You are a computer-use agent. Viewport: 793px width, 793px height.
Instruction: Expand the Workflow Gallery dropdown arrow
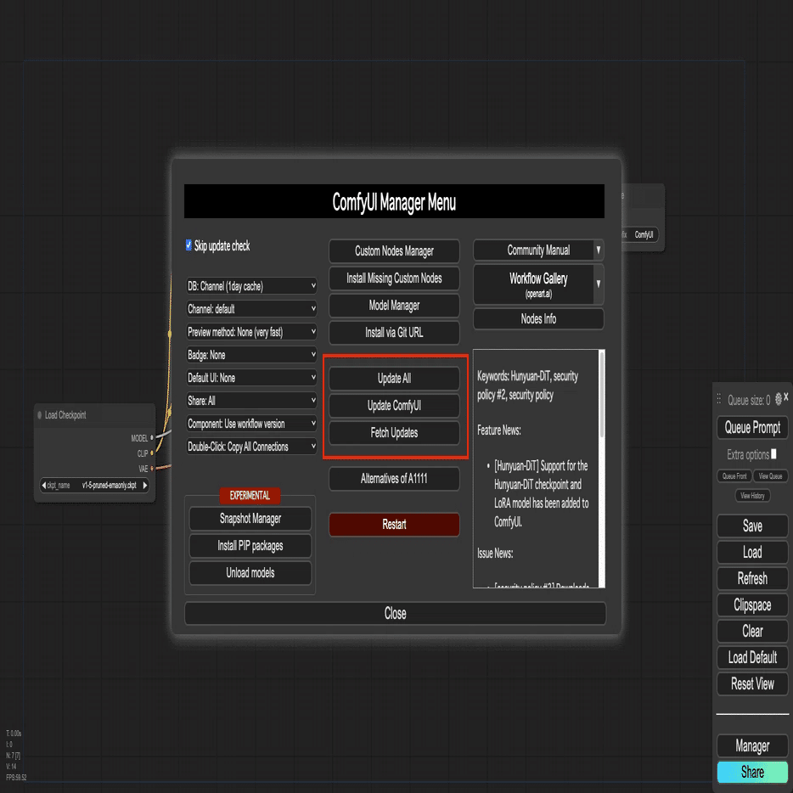599,284
